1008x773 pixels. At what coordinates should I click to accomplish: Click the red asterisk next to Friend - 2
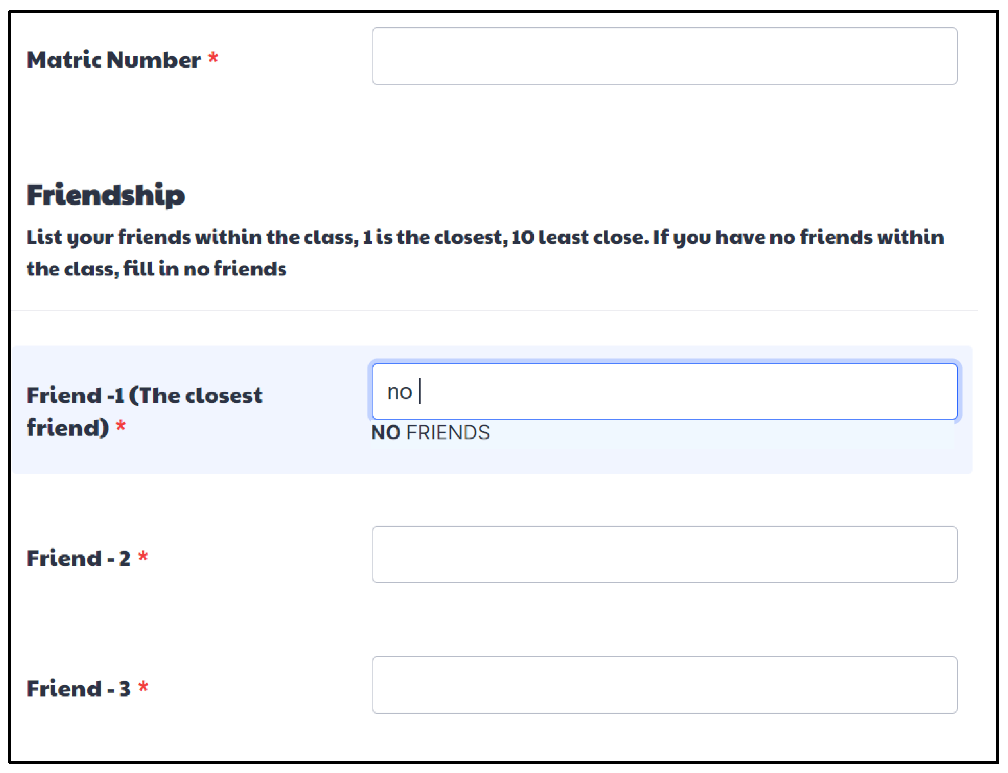[143, 557]
